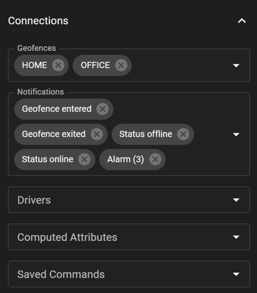Screen dimensions: 257x293
Task: Click the Computed Attributes field
Action: click(129, 237)
